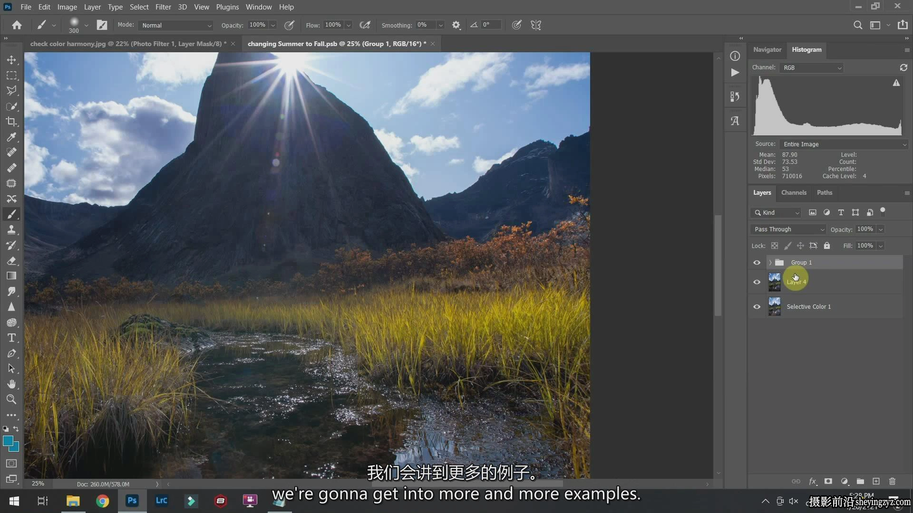Viewport: 913px width, 513px height.
Task: Add a layer mask
Action: coord(828,481)
